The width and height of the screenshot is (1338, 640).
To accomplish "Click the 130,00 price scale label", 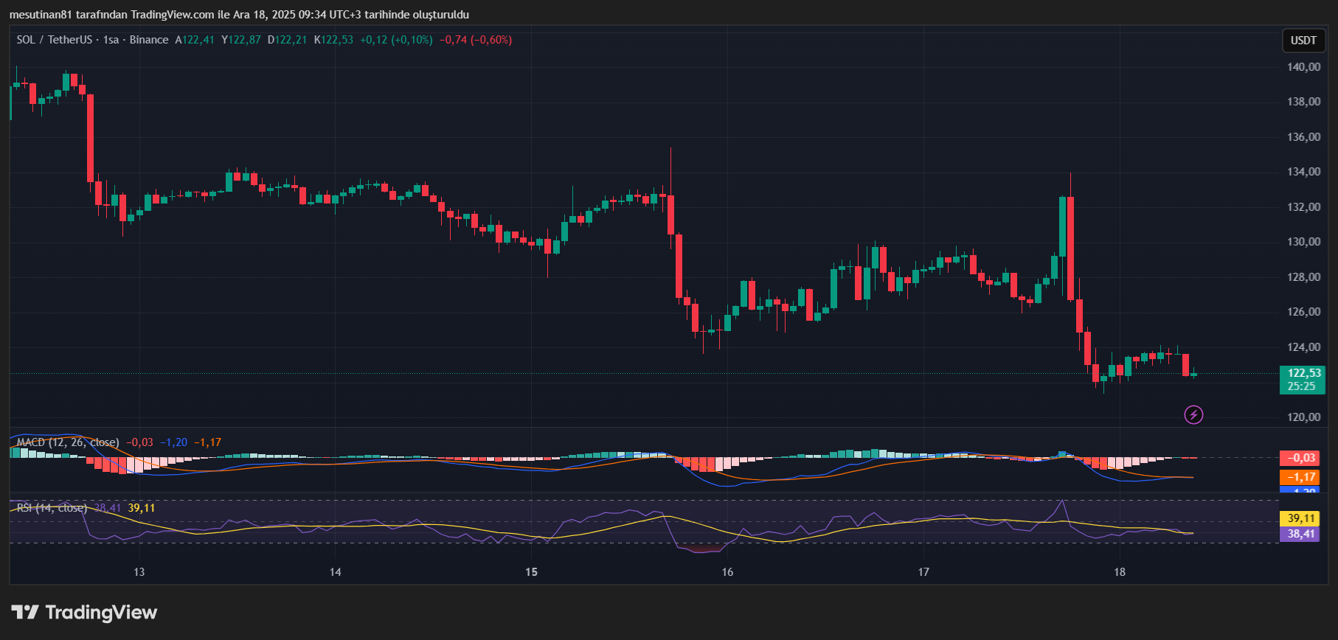I will (1303, 242).
